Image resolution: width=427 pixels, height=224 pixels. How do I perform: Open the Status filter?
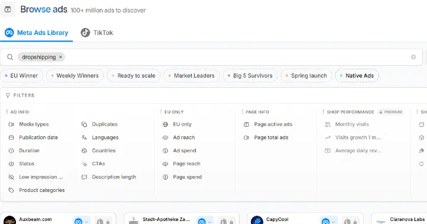click(x=21, y=164)
